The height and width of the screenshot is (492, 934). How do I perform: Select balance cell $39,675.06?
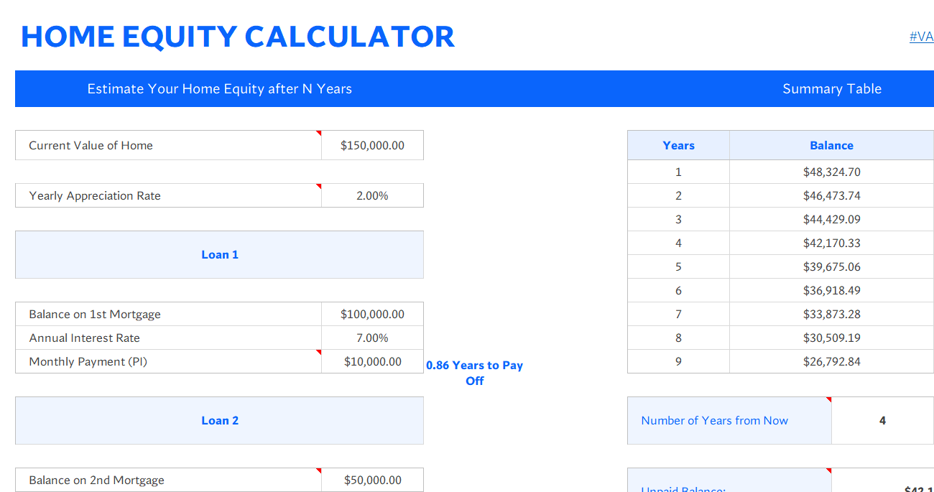tap(831, 266)
